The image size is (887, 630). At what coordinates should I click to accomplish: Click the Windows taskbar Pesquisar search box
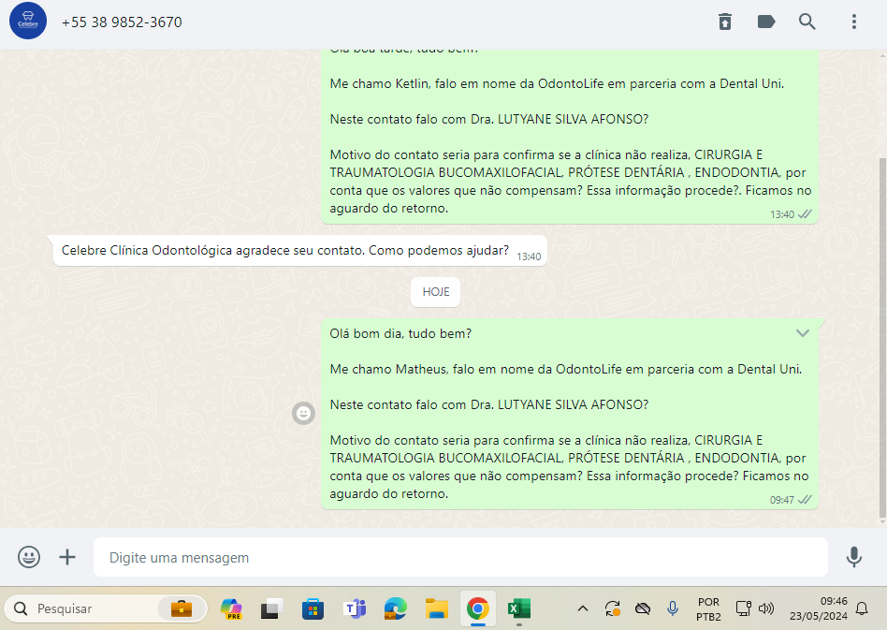(106, 608)
